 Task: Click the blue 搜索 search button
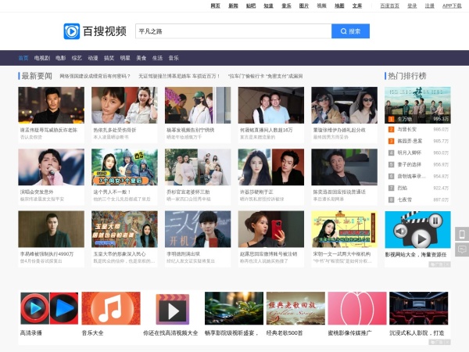click(x=350, y=31)
